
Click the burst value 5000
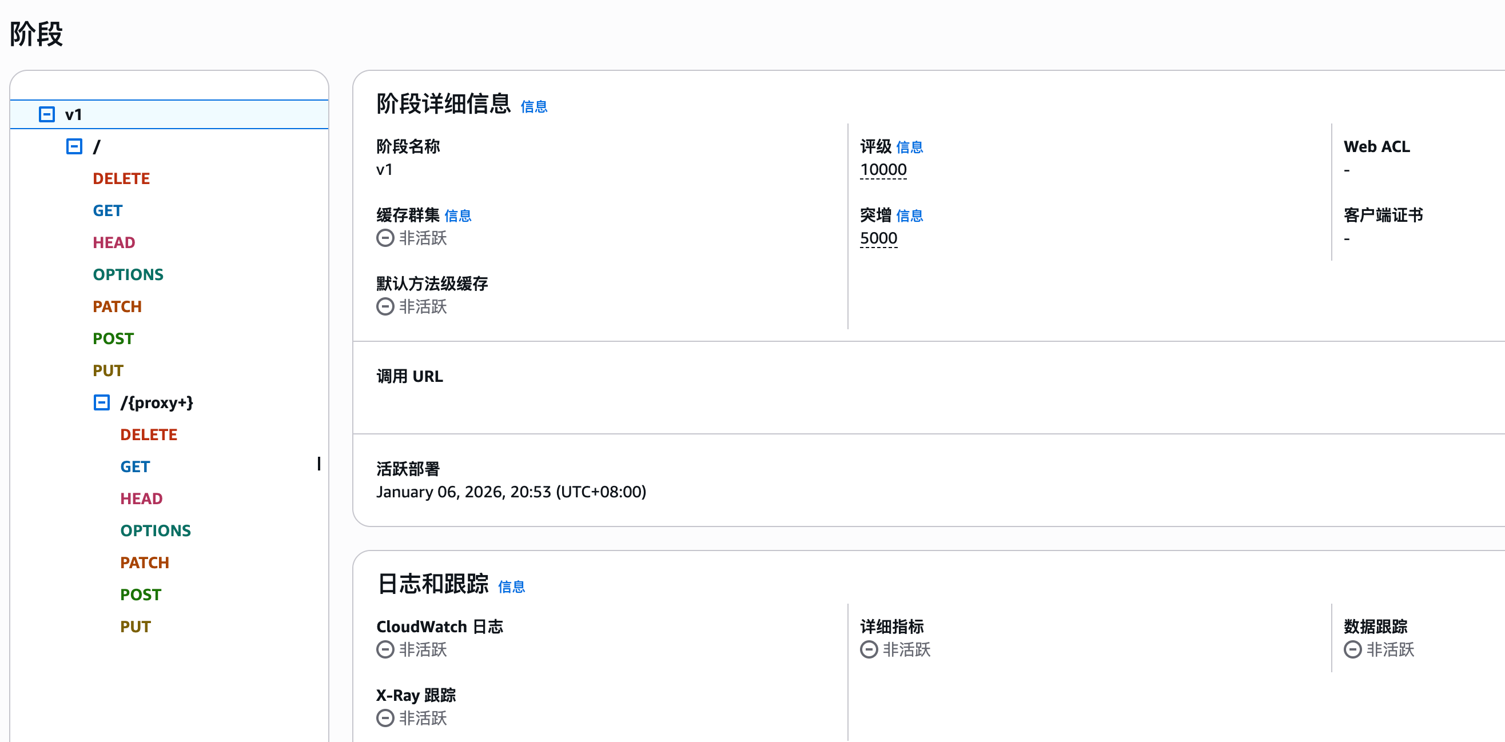(878, 238)
